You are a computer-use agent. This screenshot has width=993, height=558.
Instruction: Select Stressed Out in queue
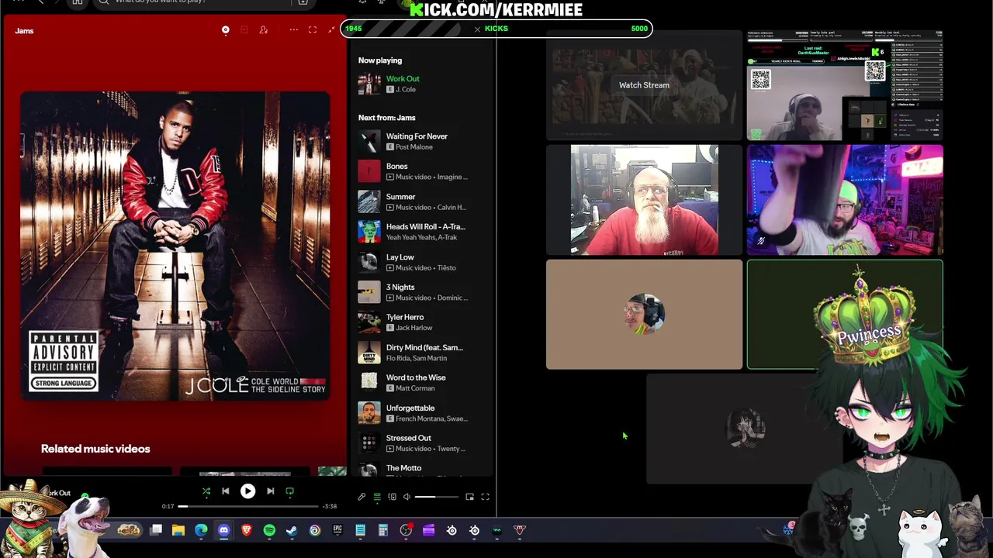pyautogui.click(x=408, y=439)
